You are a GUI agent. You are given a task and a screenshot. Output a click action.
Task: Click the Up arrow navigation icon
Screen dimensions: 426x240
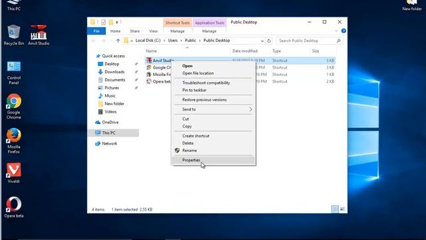click(x=118, y=41)
